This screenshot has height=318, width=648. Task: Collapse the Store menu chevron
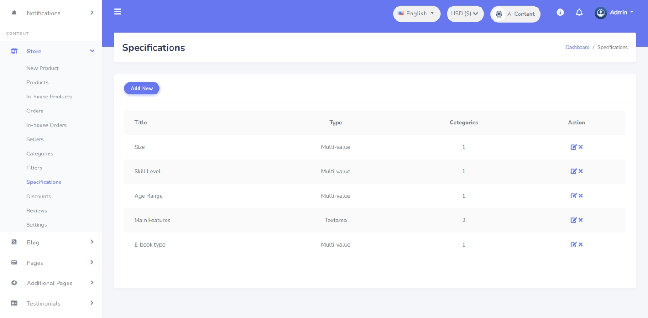[92, 51]
